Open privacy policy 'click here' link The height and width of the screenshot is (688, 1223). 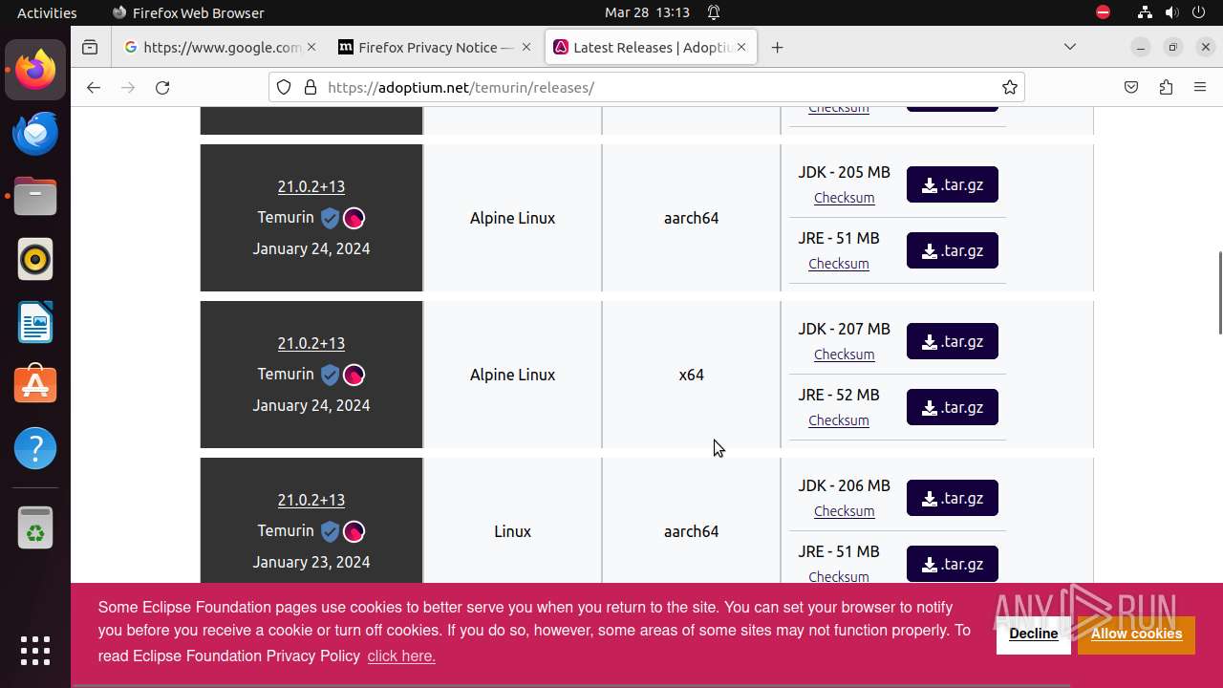(401, 656)
